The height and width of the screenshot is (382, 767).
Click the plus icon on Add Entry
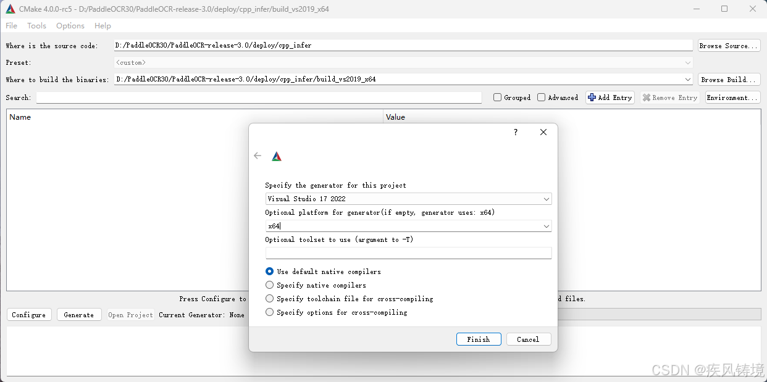[x=592, y=98]
